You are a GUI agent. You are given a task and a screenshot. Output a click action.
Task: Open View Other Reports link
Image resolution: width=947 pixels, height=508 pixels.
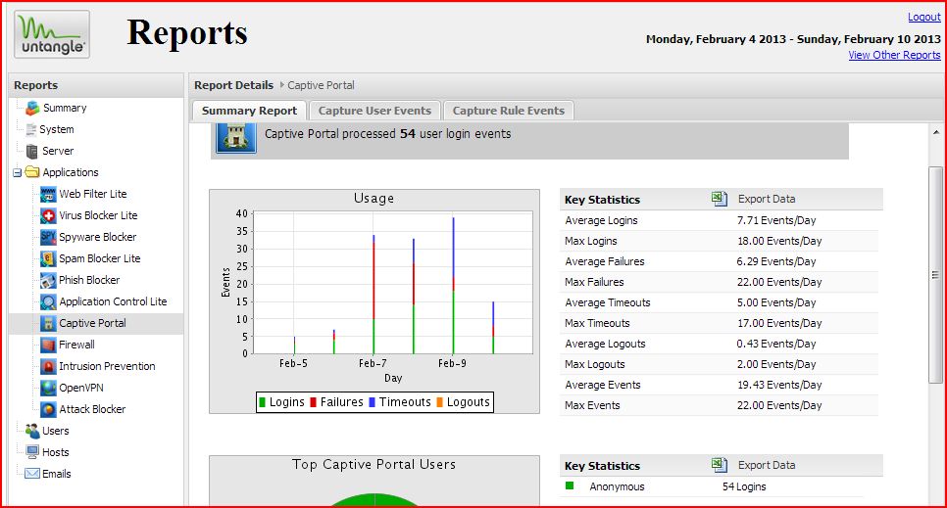tap(894, 55)
